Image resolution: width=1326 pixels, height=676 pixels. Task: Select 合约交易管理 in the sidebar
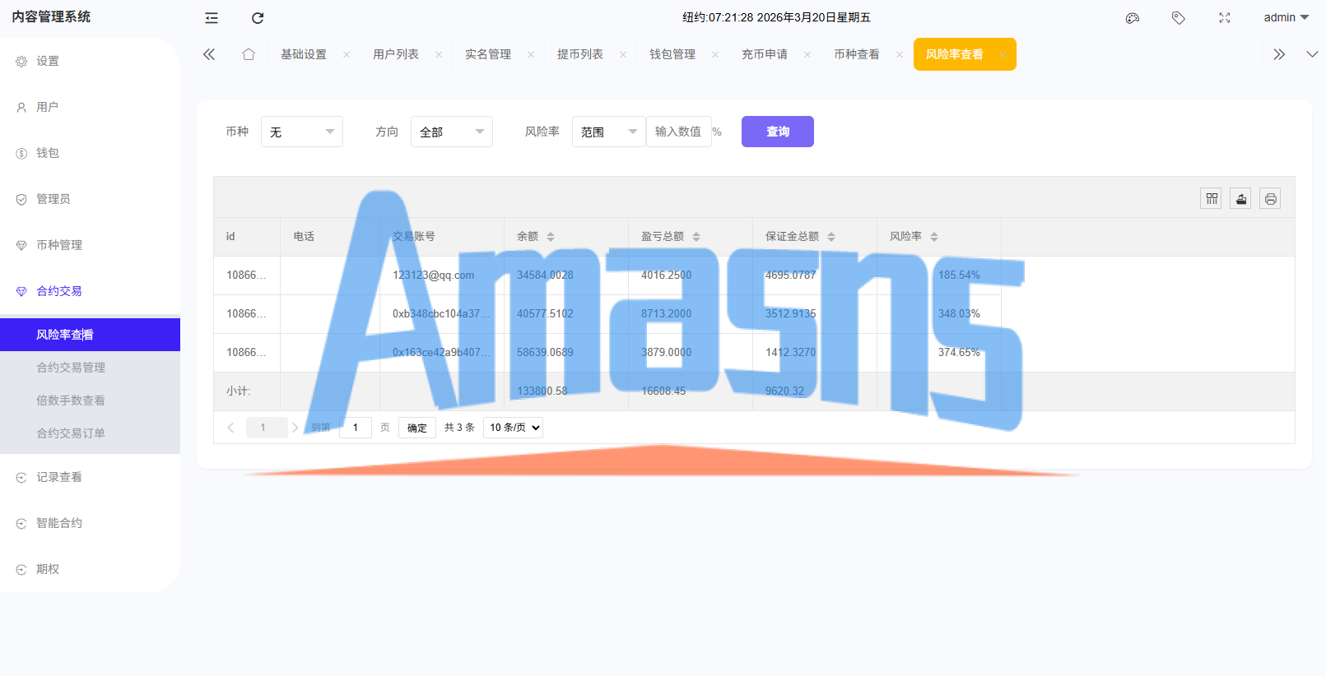pos(90,368)
